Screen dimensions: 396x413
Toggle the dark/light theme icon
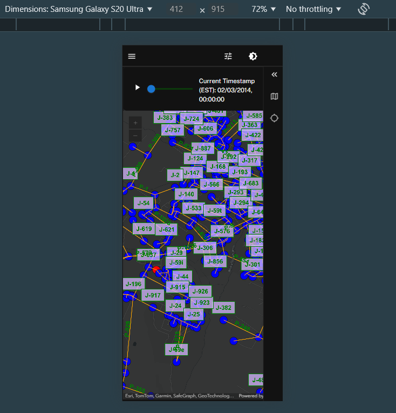(253, 56)
